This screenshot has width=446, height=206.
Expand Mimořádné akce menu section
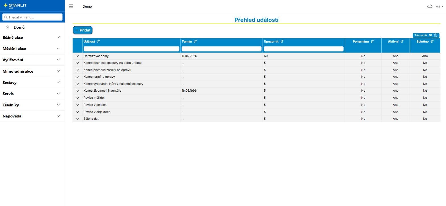point(32,71)
